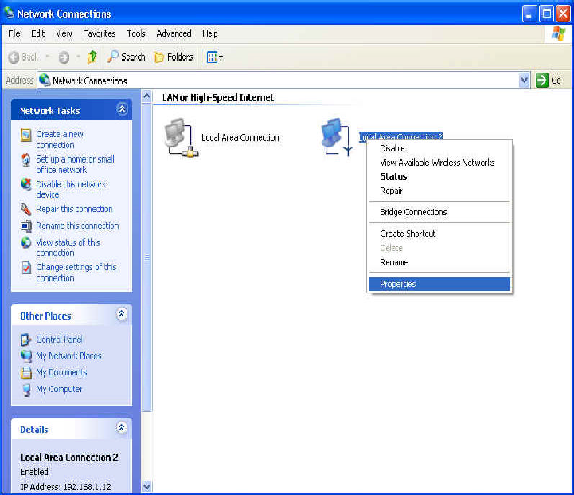Open the Favorites menu
Viewport: 574px width, 495px height.
(100, 33)
